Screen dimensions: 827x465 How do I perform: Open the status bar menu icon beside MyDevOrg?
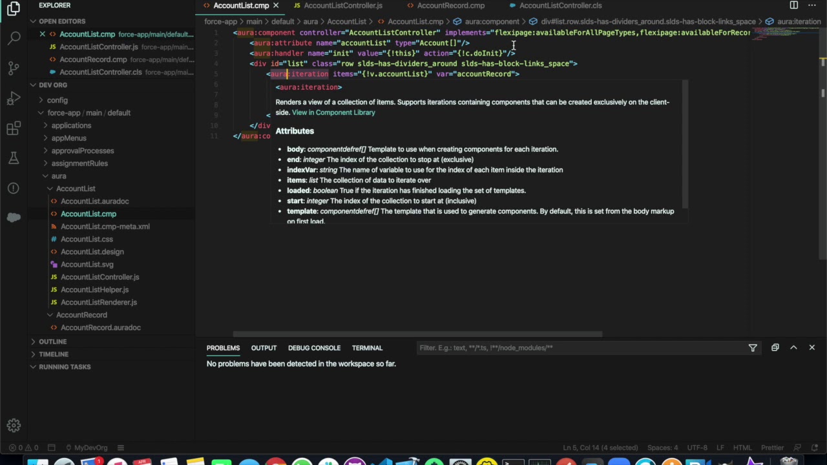click(x=121, y=448)
